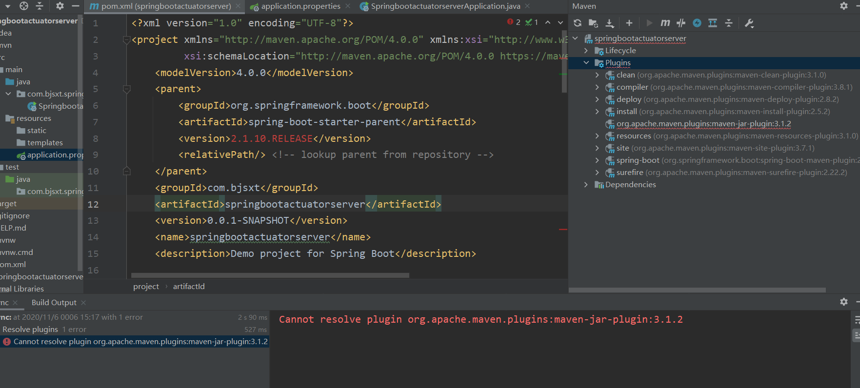
Task: Click Add Maven Projects plus icon
Action: point(629,23)
